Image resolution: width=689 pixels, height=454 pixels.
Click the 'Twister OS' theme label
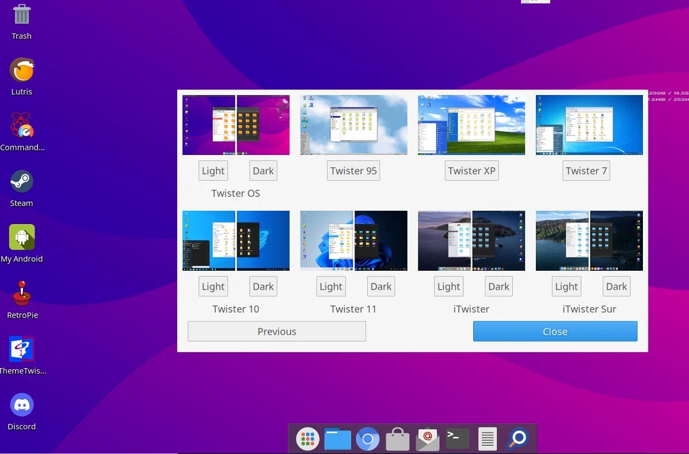pos(235,193)
